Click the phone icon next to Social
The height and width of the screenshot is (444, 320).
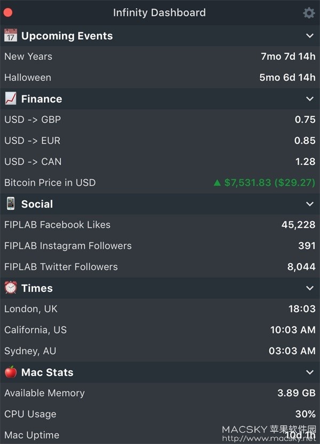coord(11,204)
